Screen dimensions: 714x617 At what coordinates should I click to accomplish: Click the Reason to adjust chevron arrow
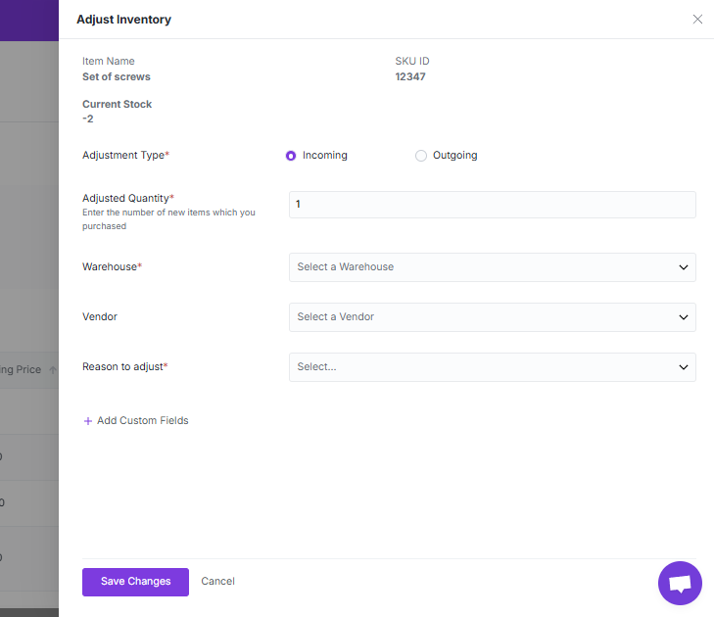pos(683,367)
